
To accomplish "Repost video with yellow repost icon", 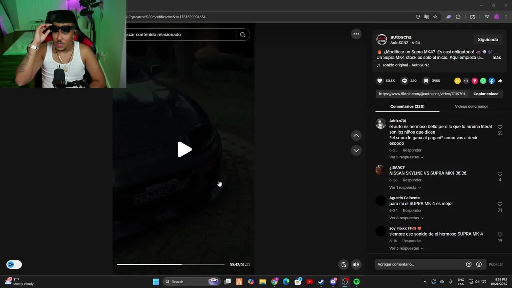I will 458,81.
